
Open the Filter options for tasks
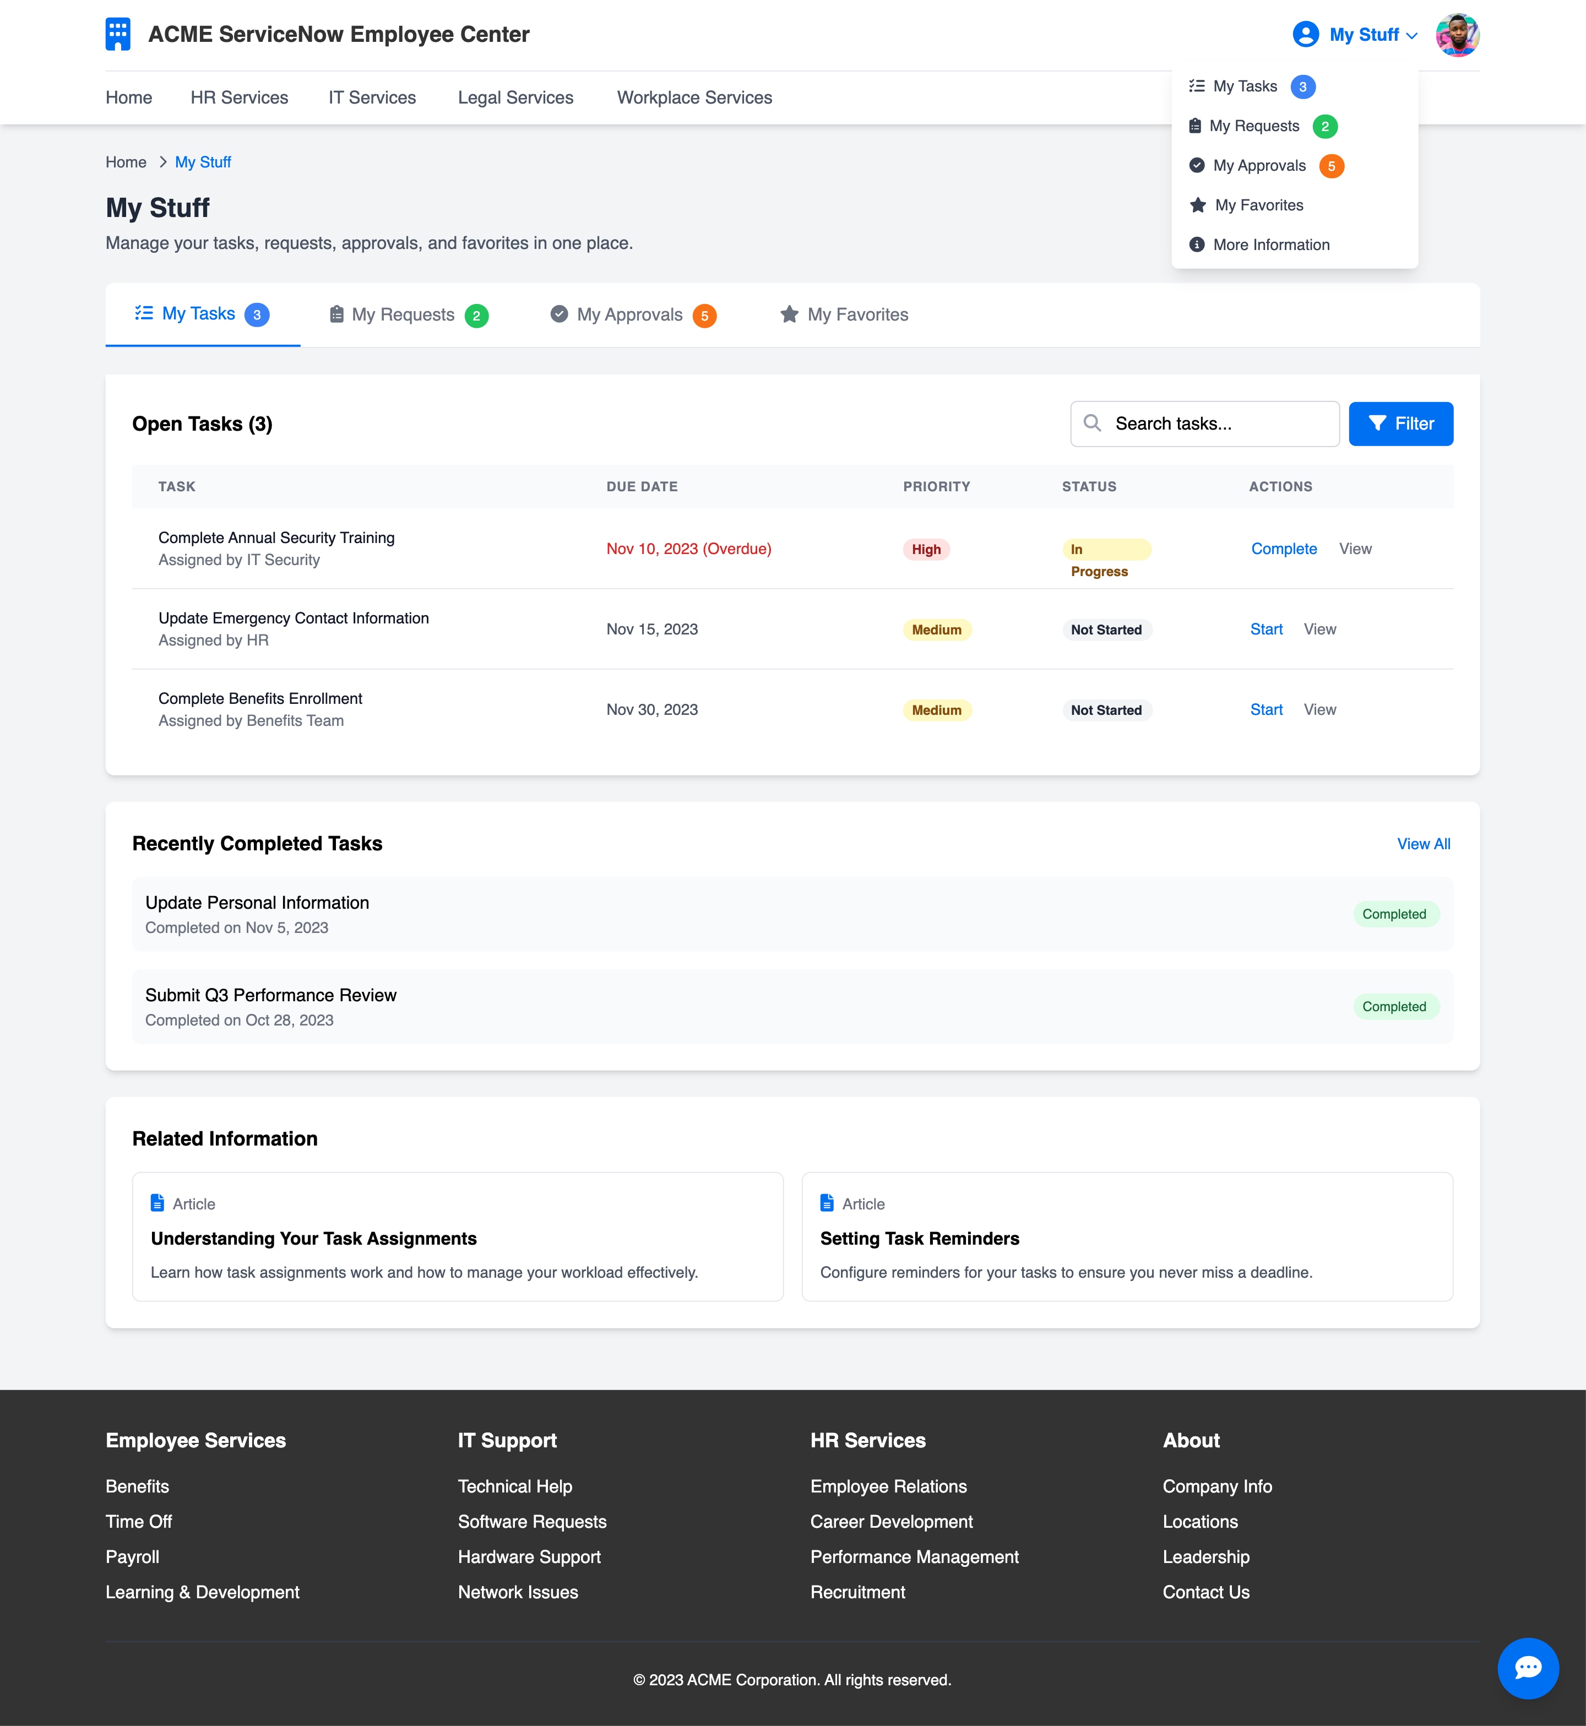[1400, 423]
